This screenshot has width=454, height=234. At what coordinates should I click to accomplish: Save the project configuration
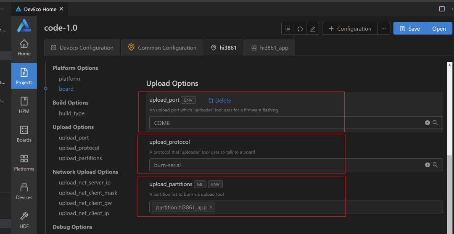pyautogui.click(x=409, y=29)
